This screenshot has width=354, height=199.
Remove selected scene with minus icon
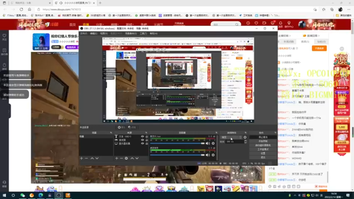[x=86, y=158]
